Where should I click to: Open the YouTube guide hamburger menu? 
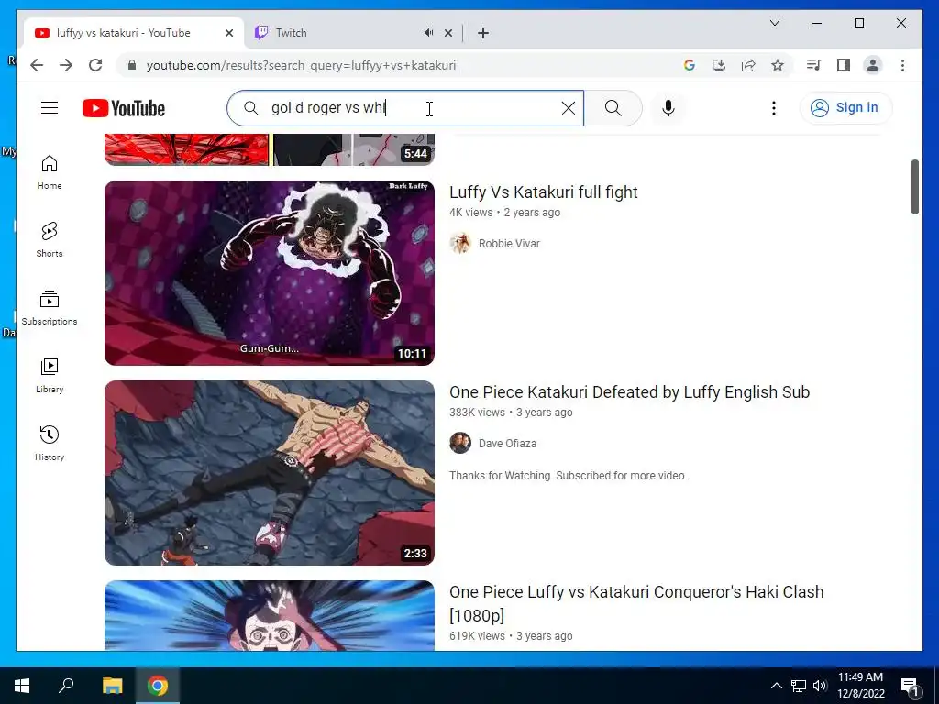pos(50,108)
